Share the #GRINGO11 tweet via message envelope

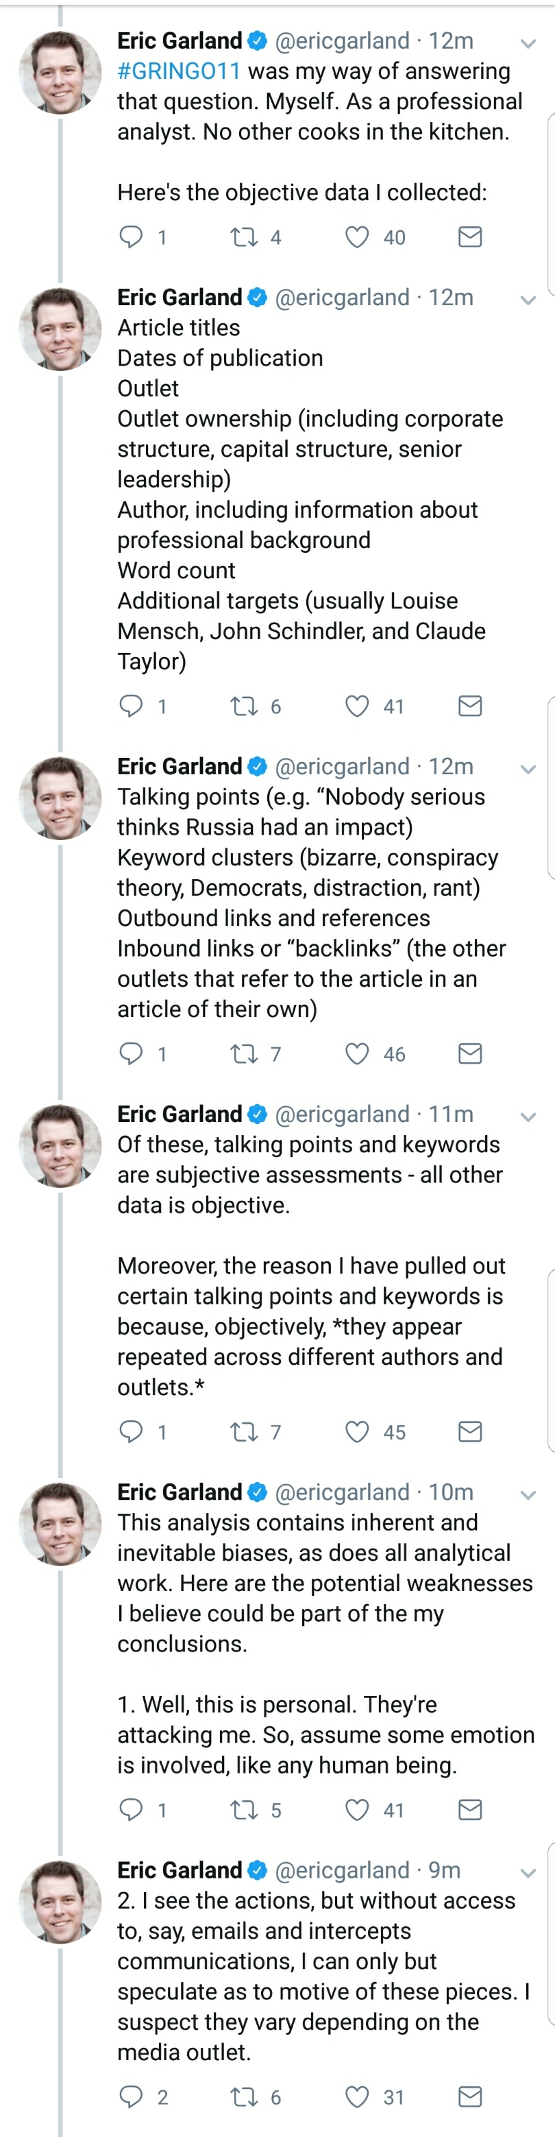469,237
